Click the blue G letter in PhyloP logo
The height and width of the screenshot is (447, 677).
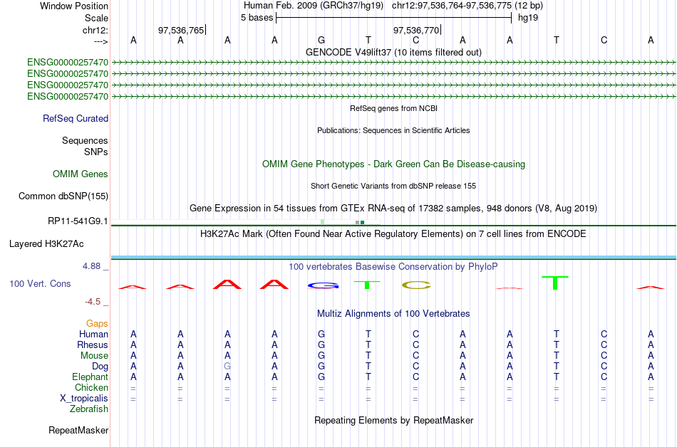[x=323, y=285]
